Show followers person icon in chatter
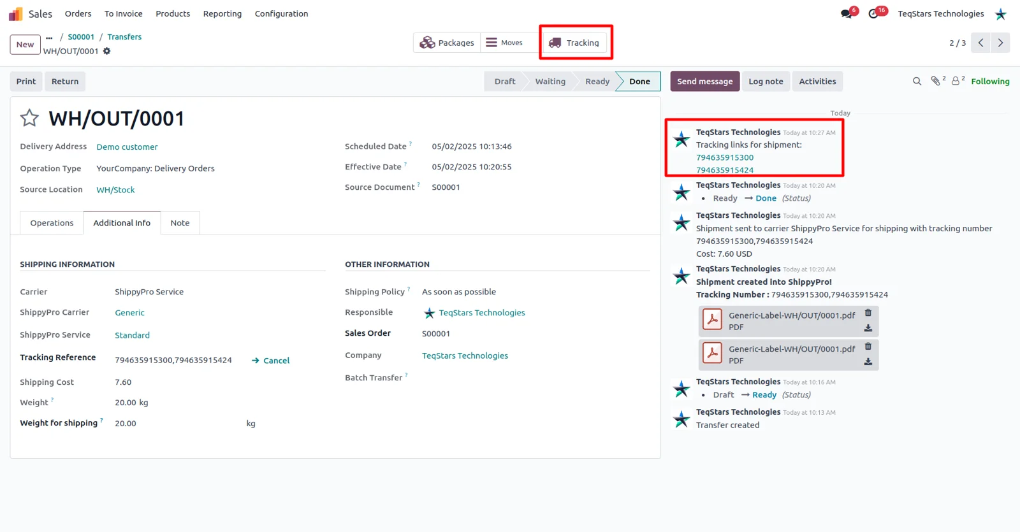Image resolution: width=1020 pixels, height=532 pixels. tap(956, 81)
